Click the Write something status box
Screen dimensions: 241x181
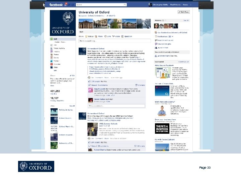115,41
